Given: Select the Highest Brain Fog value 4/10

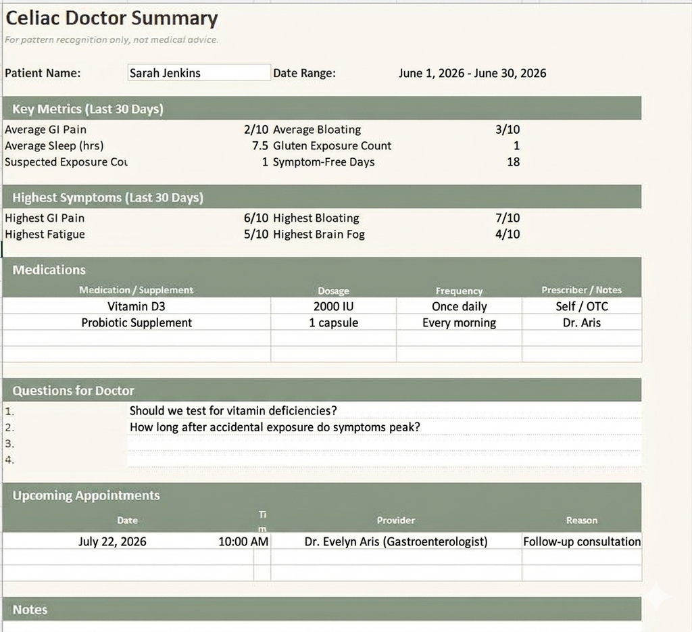Looking at the screenshot, I should [x=508, y=235].
